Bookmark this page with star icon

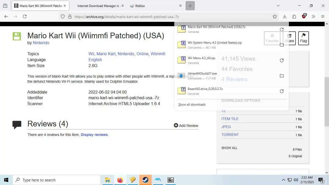(275, 16)
